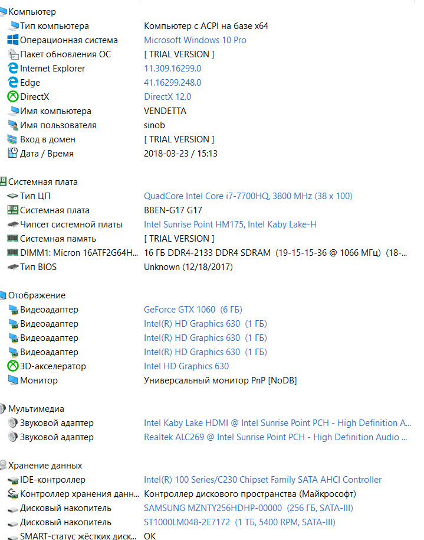Open the Intel Kaby Lake HDMI audio link
The width and height of the screenshot is (424, 540).
click(277, 422)
